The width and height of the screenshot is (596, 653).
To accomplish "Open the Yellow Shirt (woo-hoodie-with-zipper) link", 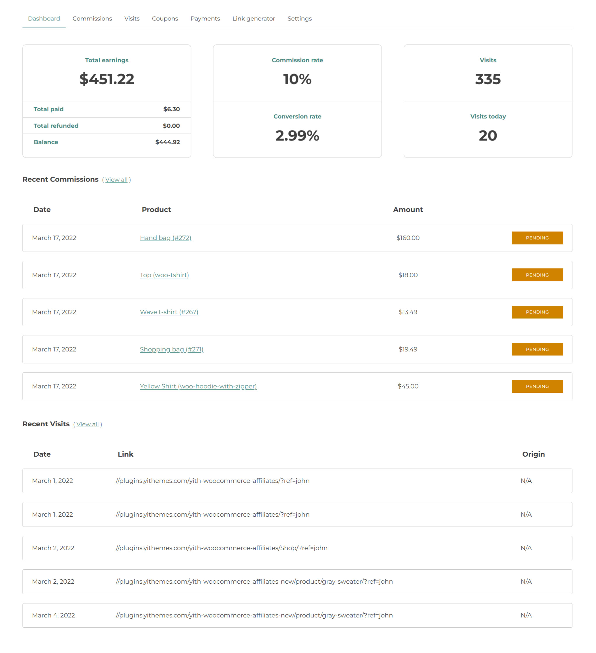I will (198, 386).
